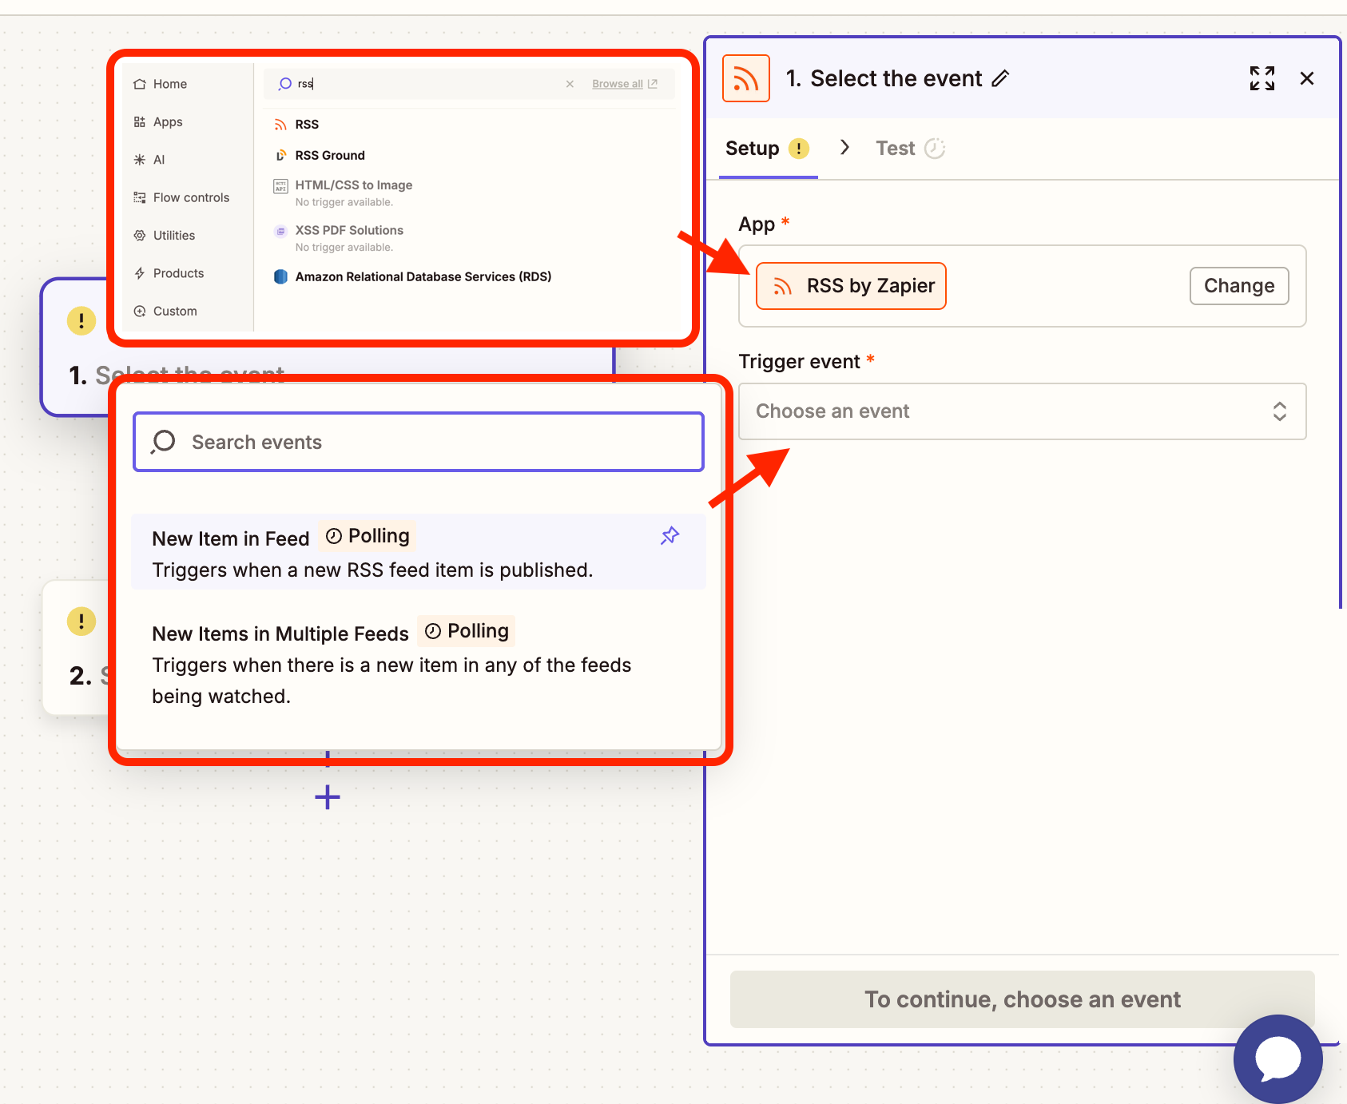The image size is (1347, 1104).
Task: Click the Test tab clock status icon
Action: click(x=935, y=149)
